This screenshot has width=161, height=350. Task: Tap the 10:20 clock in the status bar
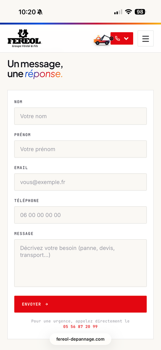point(27,12)
